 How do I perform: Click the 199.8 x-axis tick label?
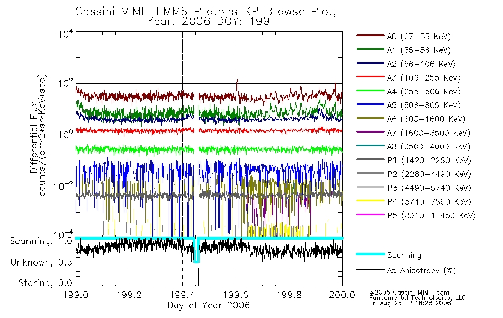coord(289,295)
